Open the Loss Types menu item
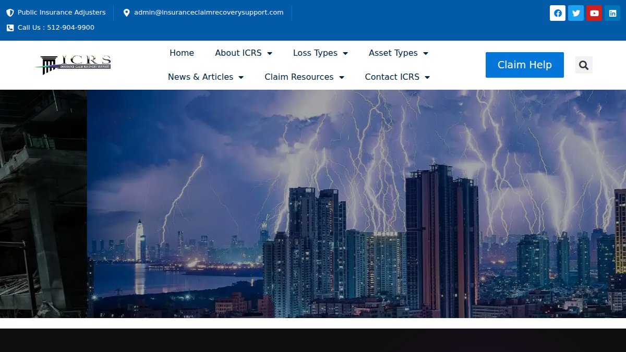626x352 pixels. [315, 53]
